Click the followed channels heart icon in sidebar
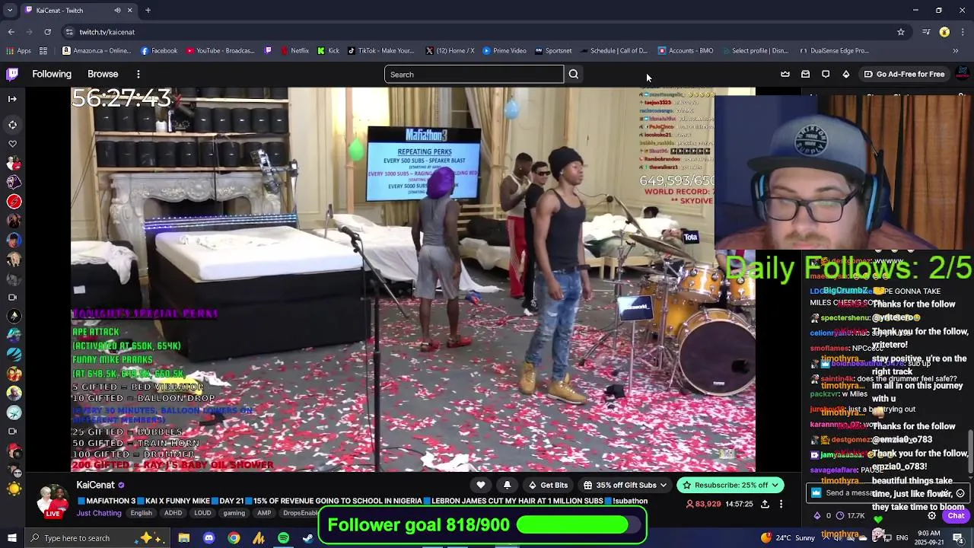The height and width of the screenshot is (548, 974). coord(12,144)
